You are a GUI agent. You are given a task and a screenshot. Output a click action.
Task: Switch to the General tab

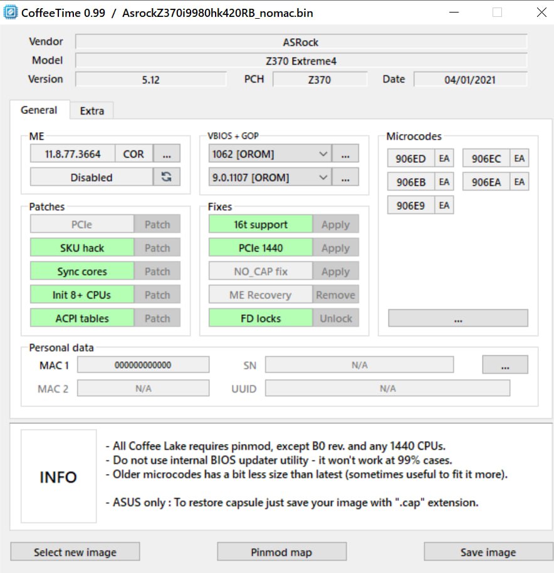point(39,110)
